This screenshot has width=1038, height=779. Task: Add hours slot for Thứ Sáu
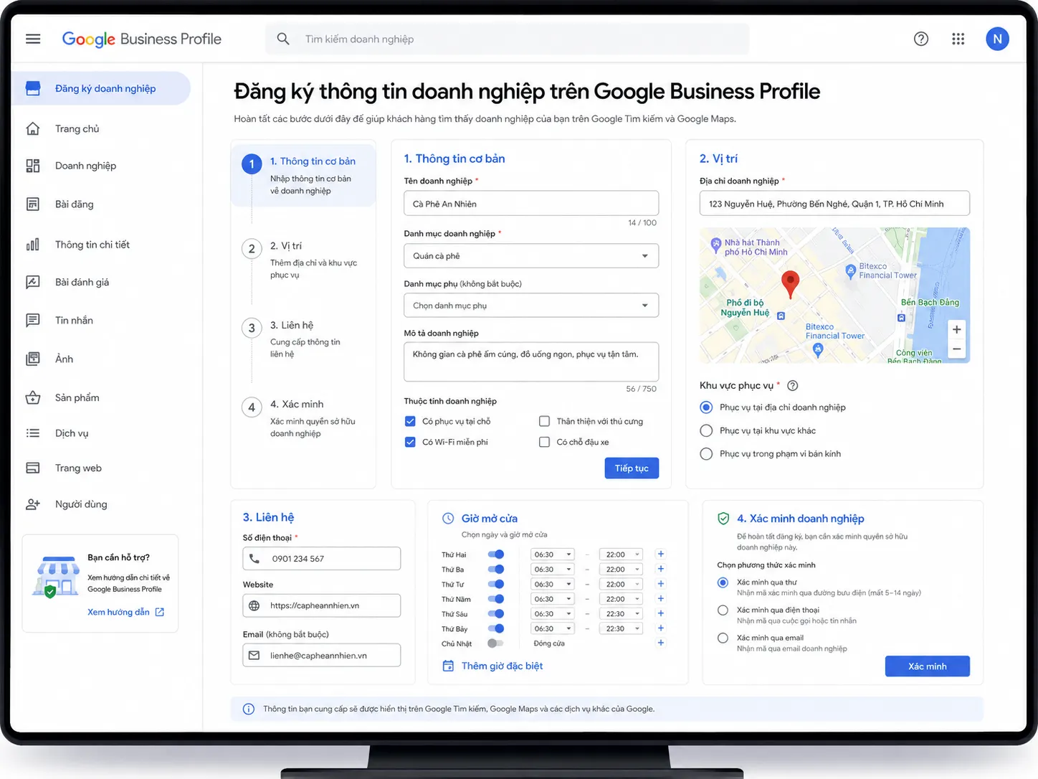(x=661, y=613)
